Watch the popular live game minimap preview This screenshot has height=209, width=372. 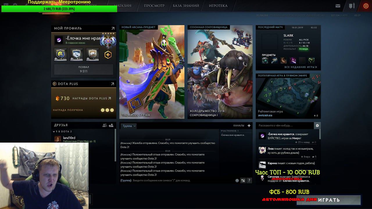coord(288,96)
